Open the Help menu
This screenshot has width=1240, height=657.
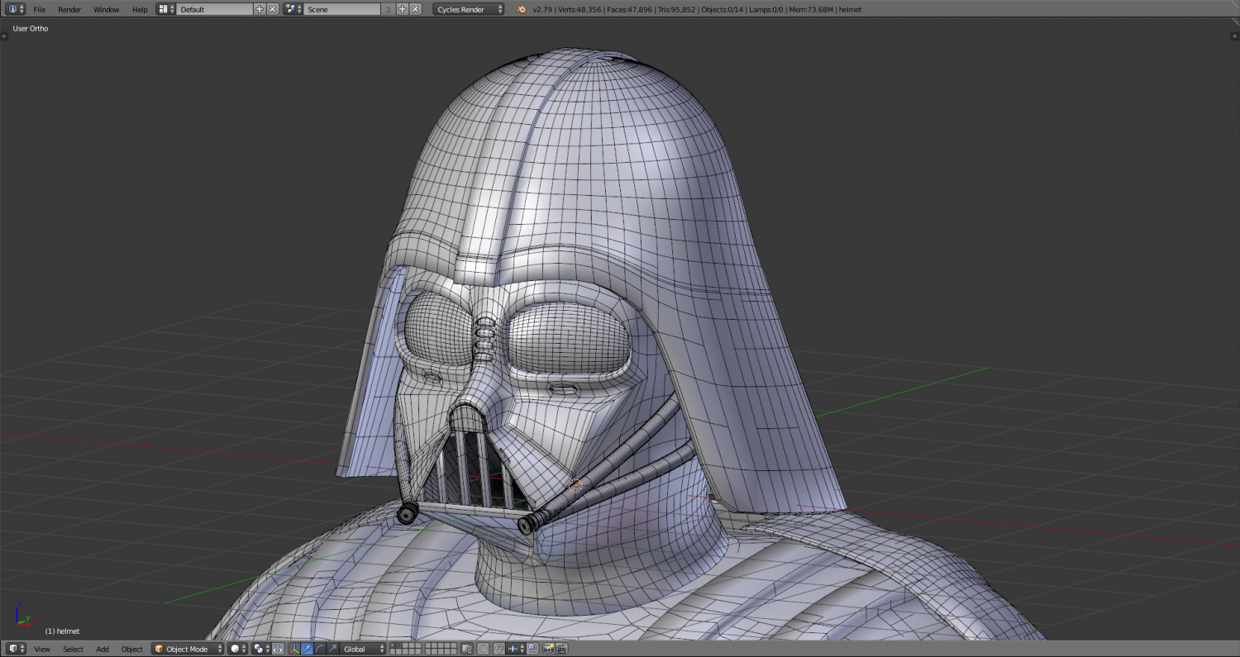click(140, 9)
